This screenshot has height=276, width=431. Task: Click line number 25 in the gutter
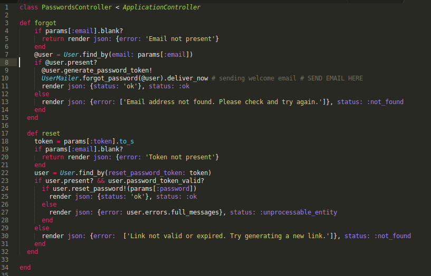click(5, 197)
